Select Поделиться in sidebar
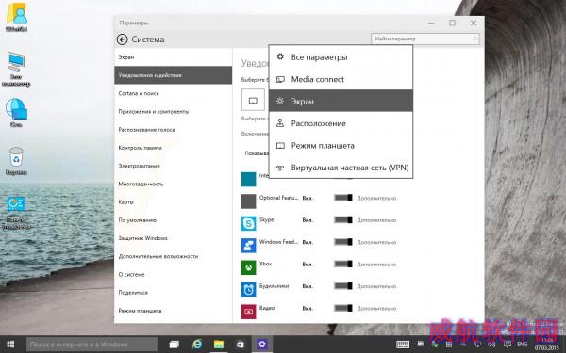 coord(174,293)
